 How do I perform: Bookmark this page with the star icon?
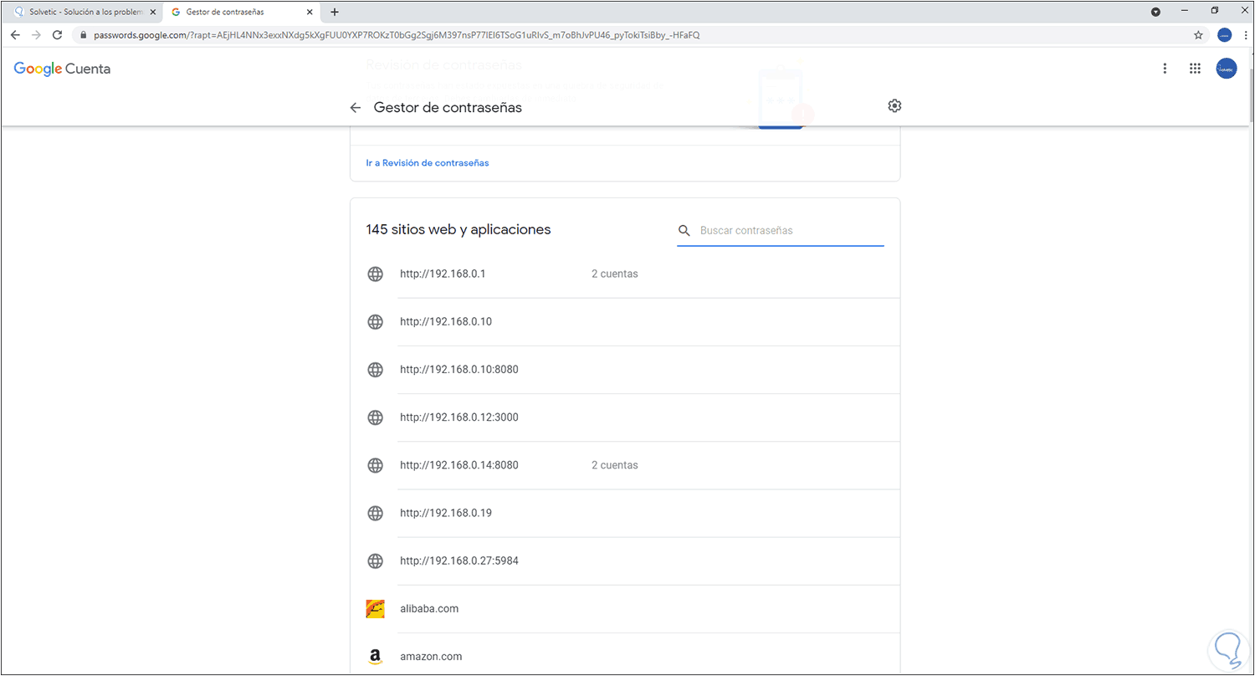point(1198,35)
